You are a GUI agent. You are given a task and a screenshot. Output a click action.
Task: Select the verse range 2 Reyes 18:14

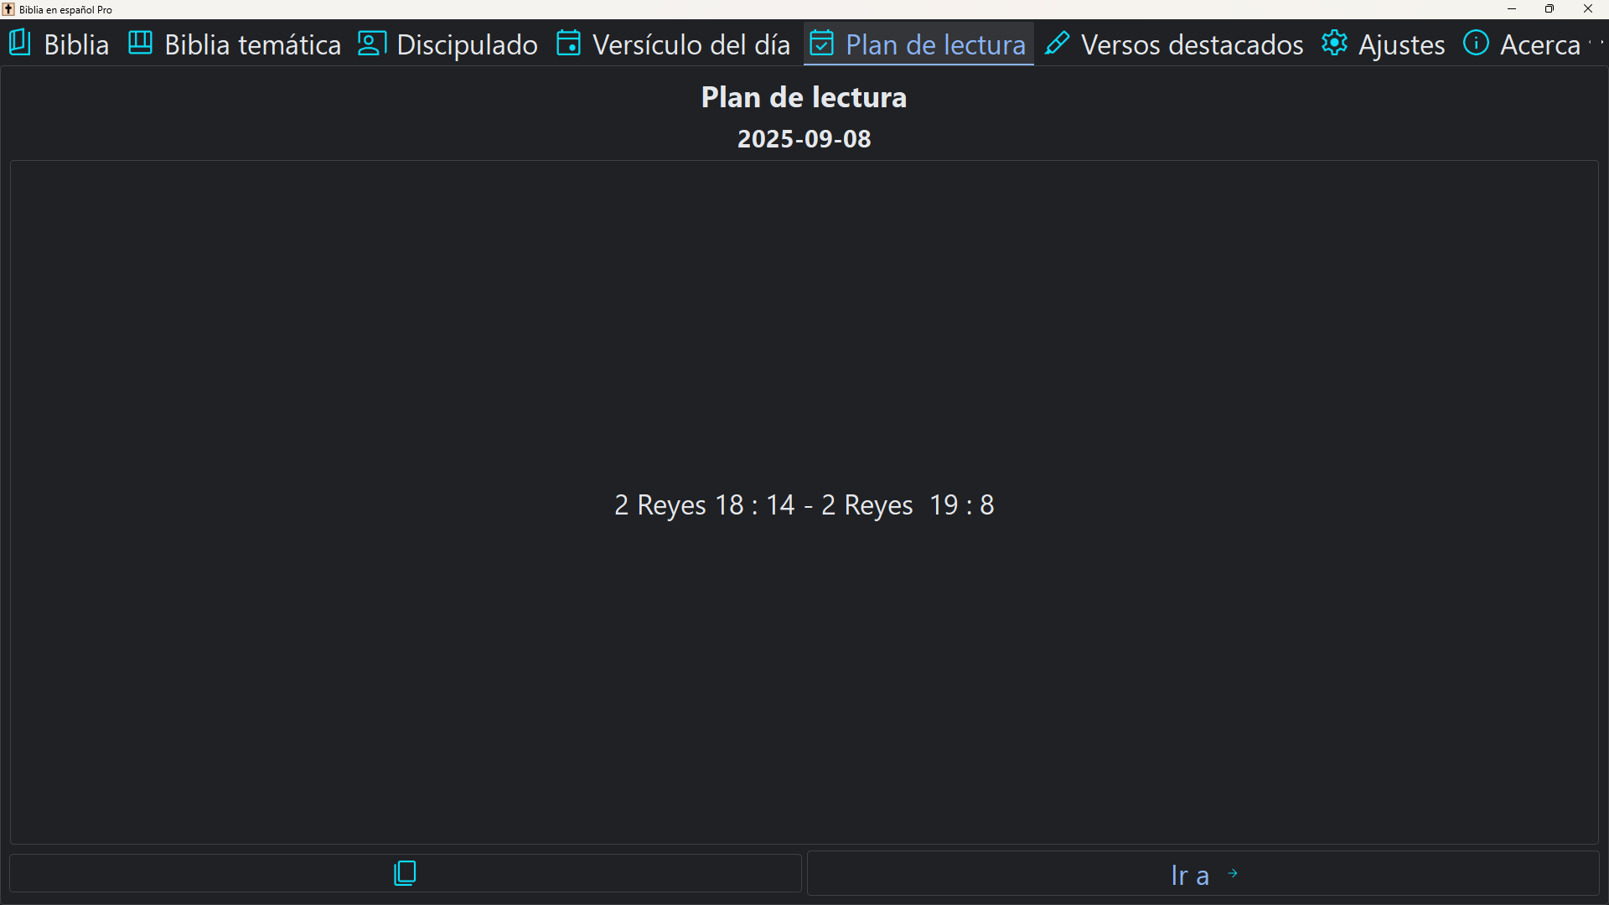[704, 505]
